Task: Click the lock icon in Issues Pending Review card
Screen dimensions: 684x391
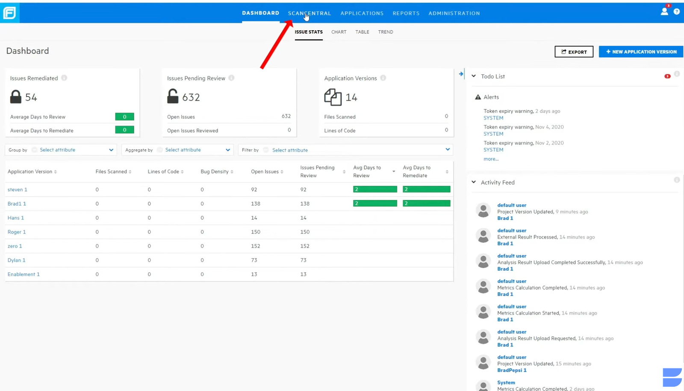Action: click(172, 96)
